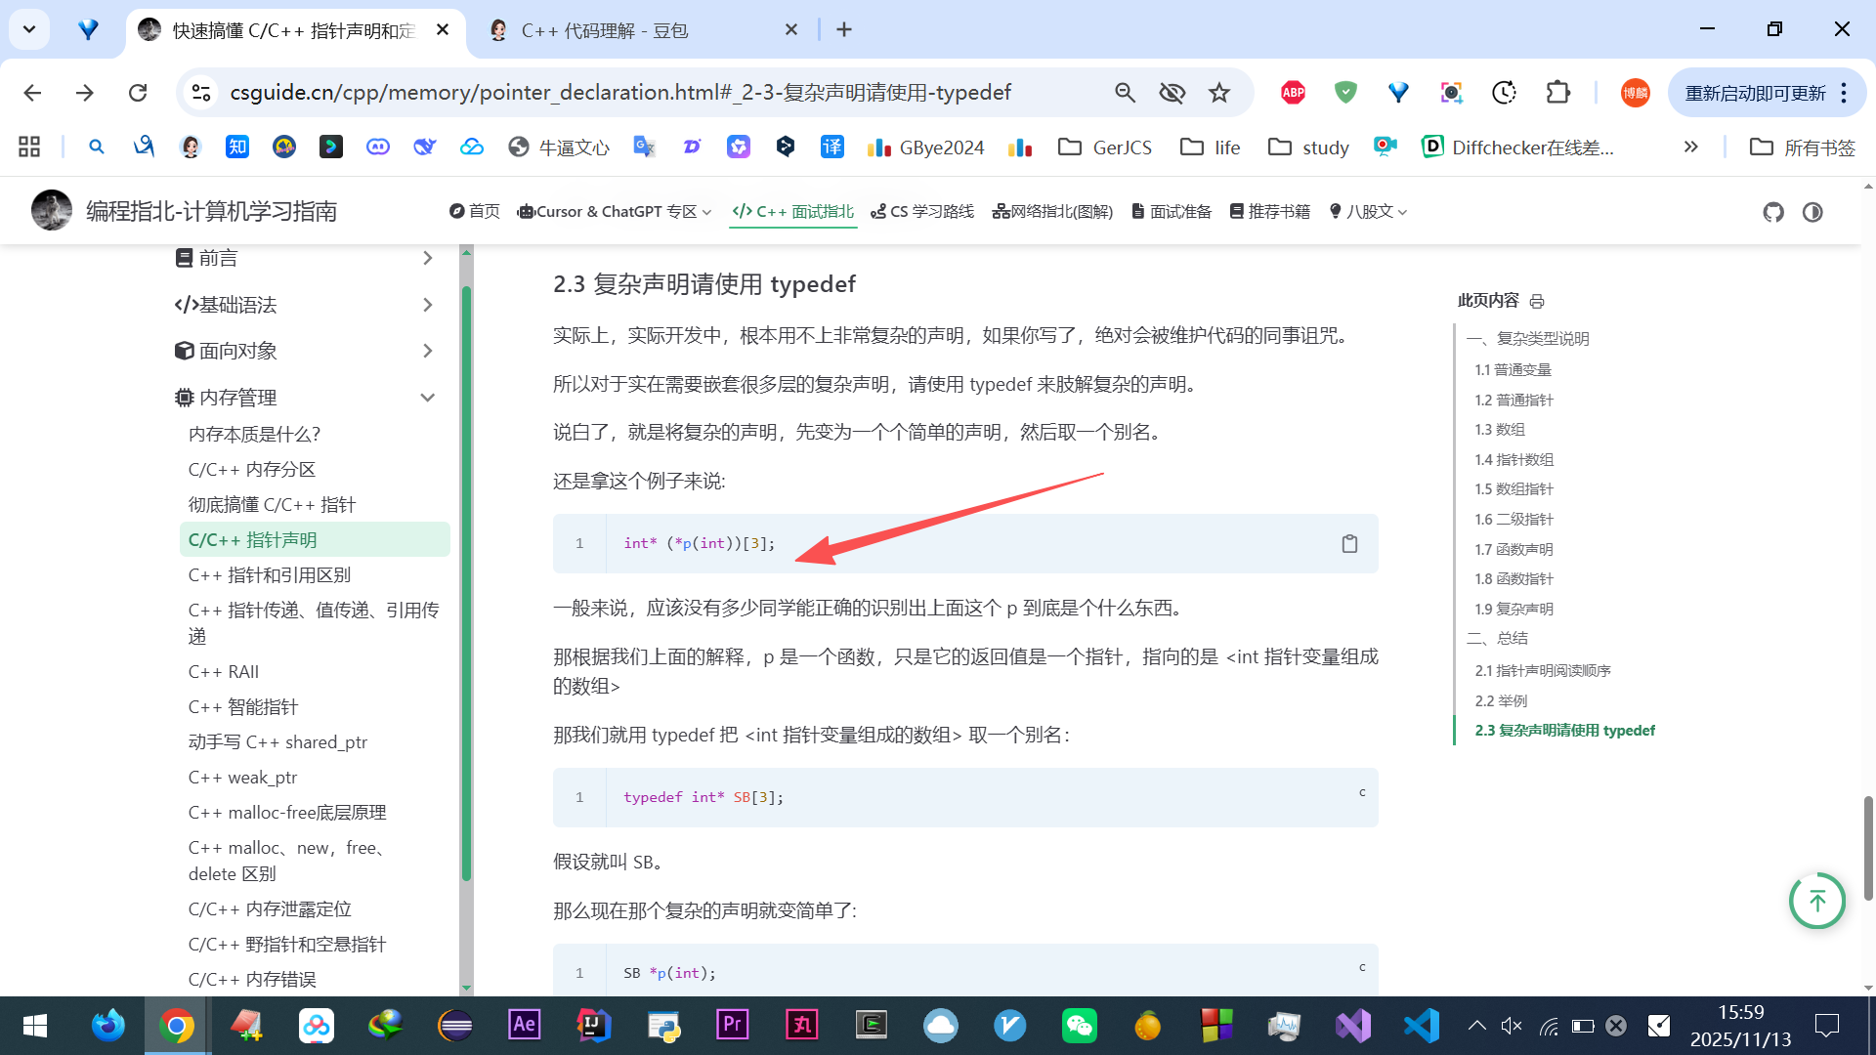Viewport: 1876px width, 1055px height.
Task: Toggle dark mode appearance switch
Action: (1812, 212)
